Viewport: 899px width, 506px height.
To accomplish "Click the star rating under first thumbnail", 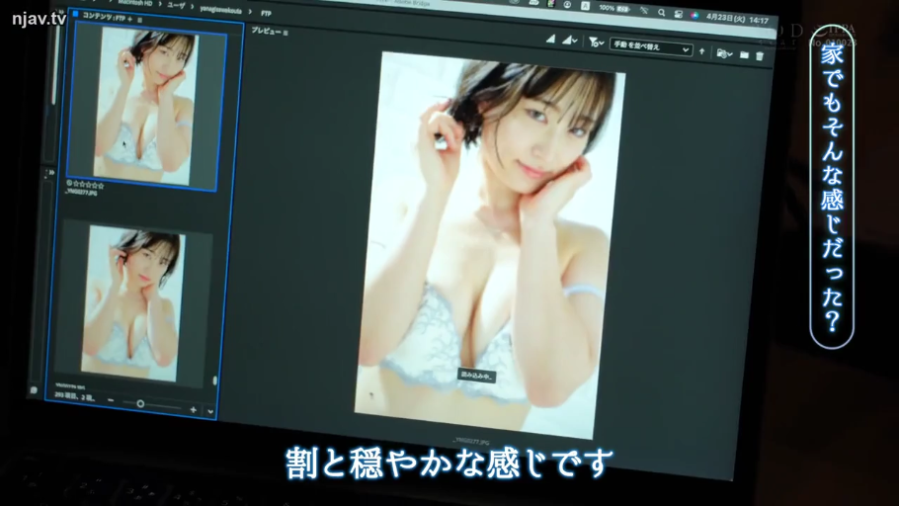I will coord(85,185).
